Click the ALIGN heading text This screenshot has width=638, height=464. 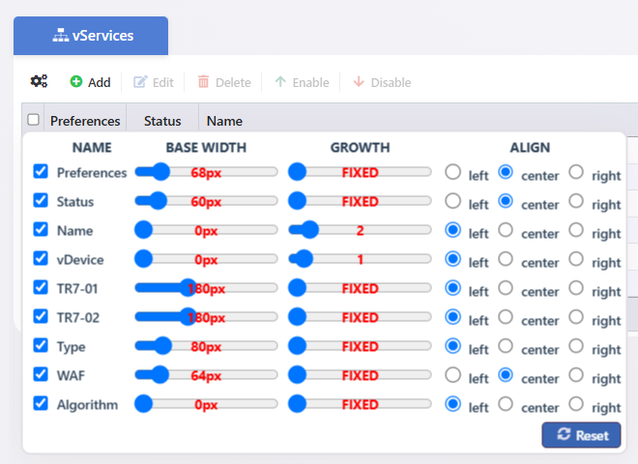pos(530,147)
